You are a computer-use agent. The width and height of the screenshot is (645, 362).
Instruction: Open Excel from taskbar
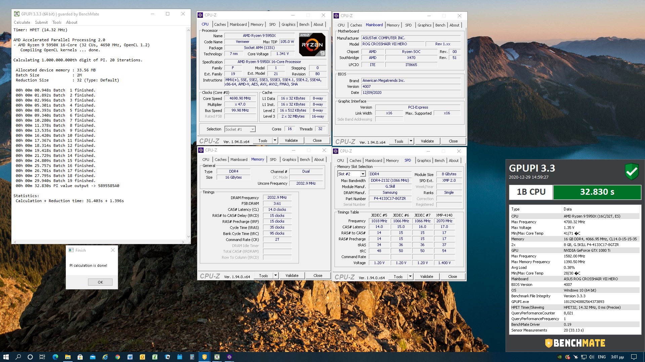[x=155, y=357]
